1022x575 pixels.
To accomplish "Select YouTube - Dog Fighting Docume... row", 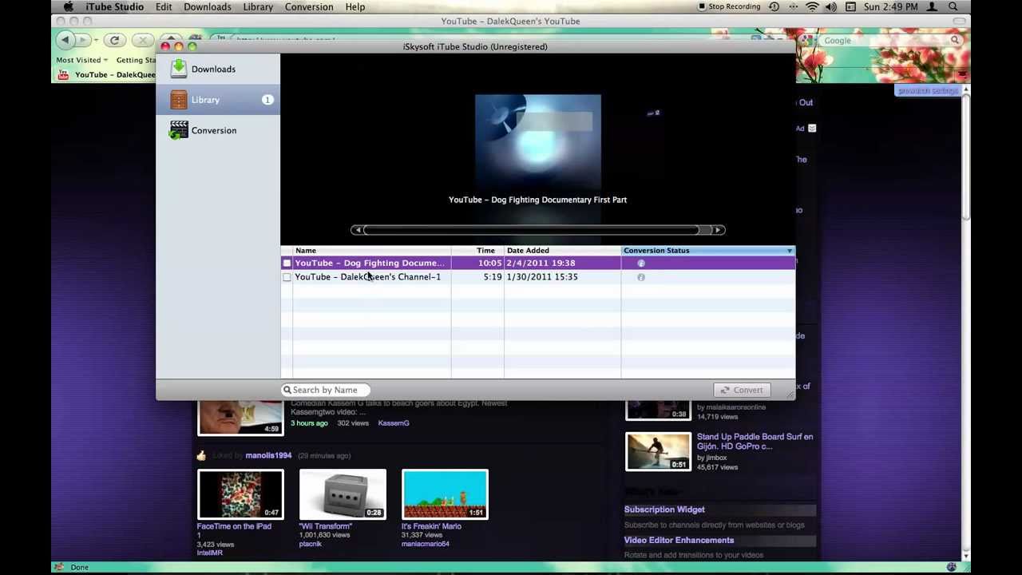I will pos(537,263).
